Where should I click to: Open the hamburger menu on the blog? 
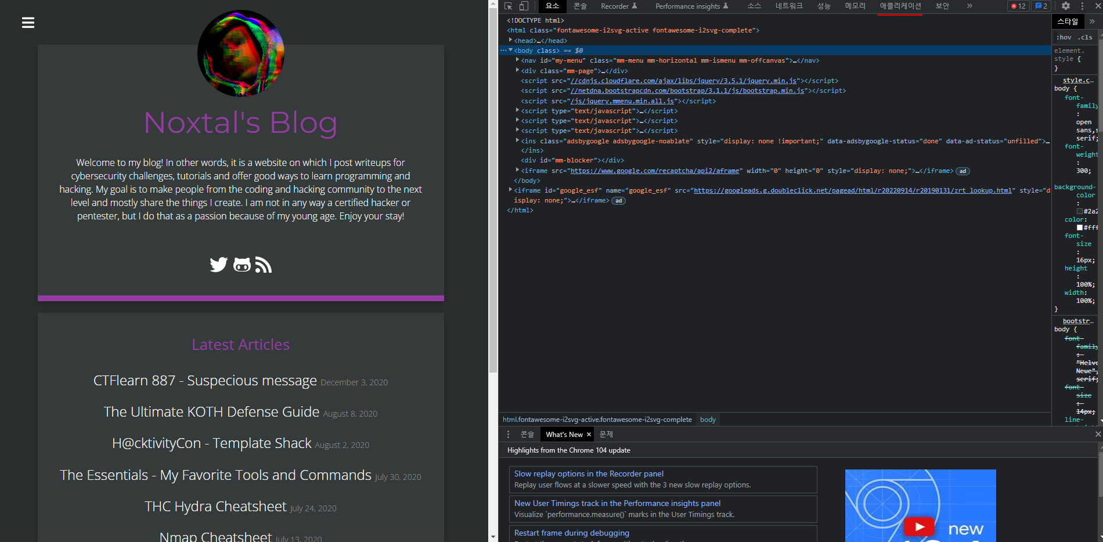coord(28,23)
